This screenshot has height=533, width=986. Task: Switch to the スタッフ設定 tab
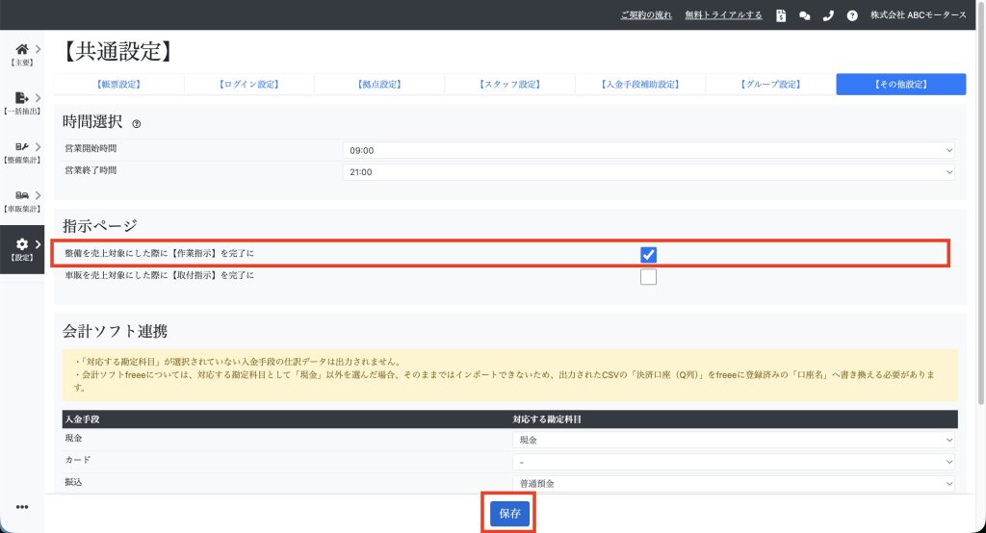pyautogui.click(x=509, y=85)
